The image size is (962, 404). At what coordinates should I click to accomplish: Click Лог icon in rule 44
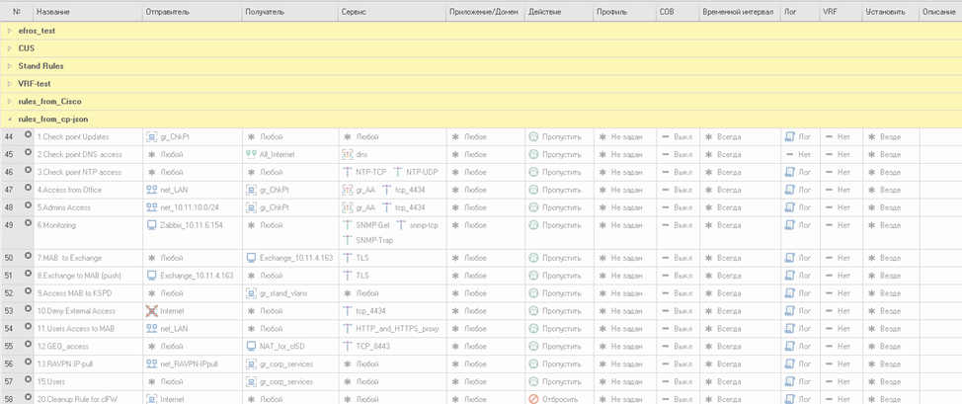coord(790,137)
